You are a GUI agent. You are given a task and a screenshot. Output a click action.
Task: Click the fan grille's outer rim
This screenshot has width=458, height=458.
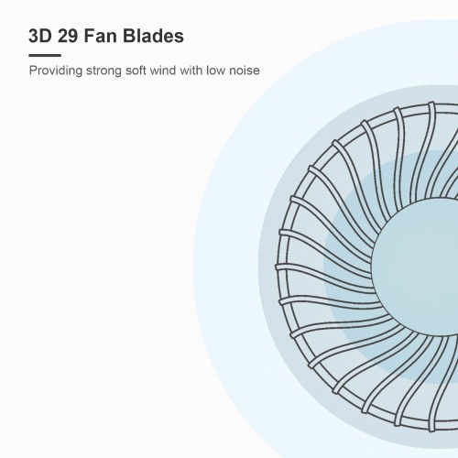click(x=284, y=266)
